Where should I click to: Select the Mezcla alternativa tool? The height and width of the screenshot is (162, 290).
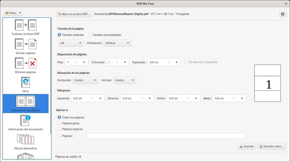[x=26, y=142]
